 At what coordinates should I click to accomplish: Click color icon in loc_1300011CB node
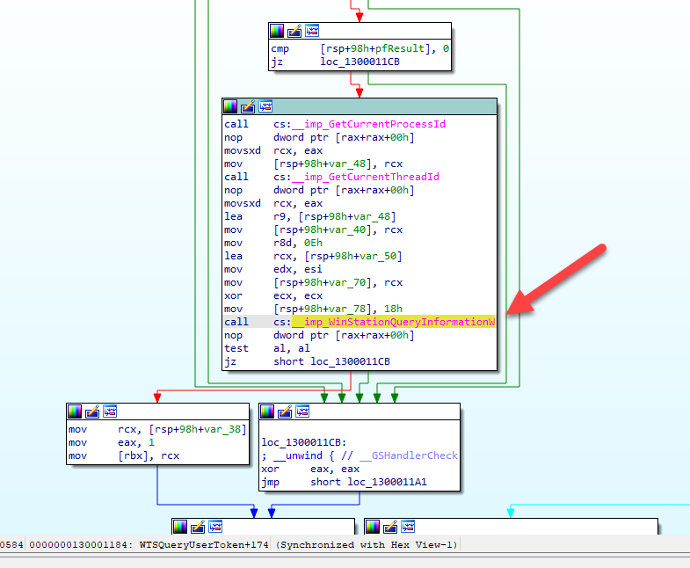click(x=267, y=411)
